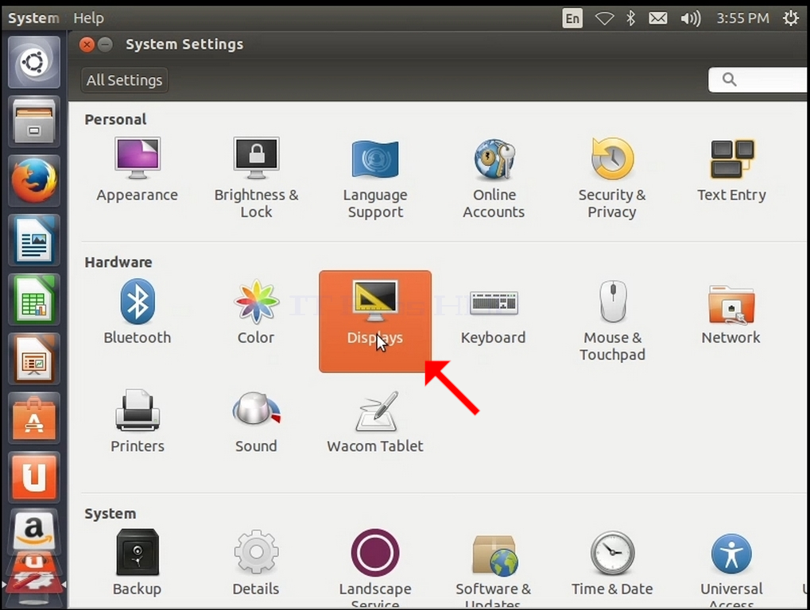The height and width of the screenshot is (610, 810).
Task: Open Printers settings
Action: click(138, 421)
